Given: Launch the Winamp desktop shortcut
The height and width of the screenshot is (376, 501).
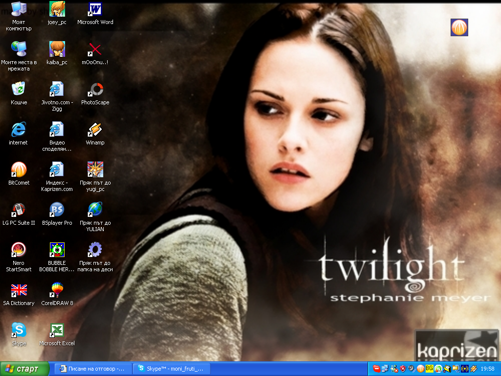Looking at the screenshot, I should 95,134.
